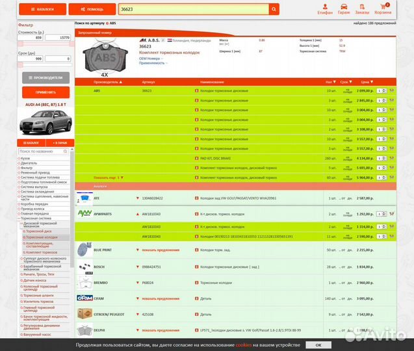Select Тормозные колодки subcategory
Viewport: 414px width, 351px height.
[x=42, y=237]
